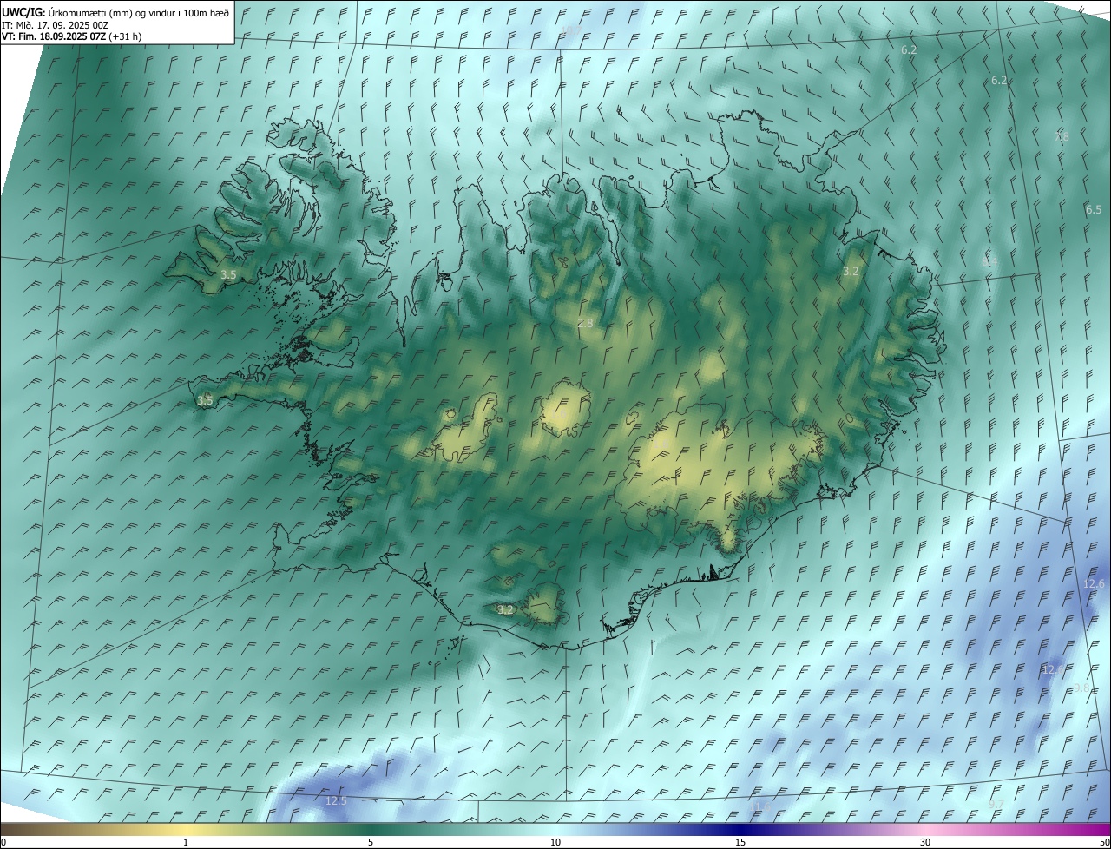Click the 'UWC/IG: Úrkomumætti (mm)' title line
The image size is (1111, 849).
tap(115, 12)
